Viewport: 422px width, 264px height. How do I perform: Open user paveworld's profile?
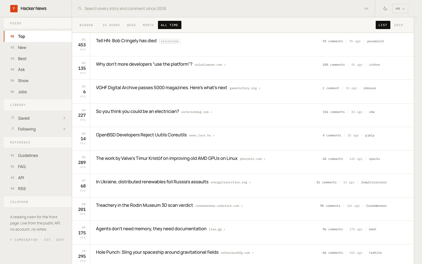375,41
